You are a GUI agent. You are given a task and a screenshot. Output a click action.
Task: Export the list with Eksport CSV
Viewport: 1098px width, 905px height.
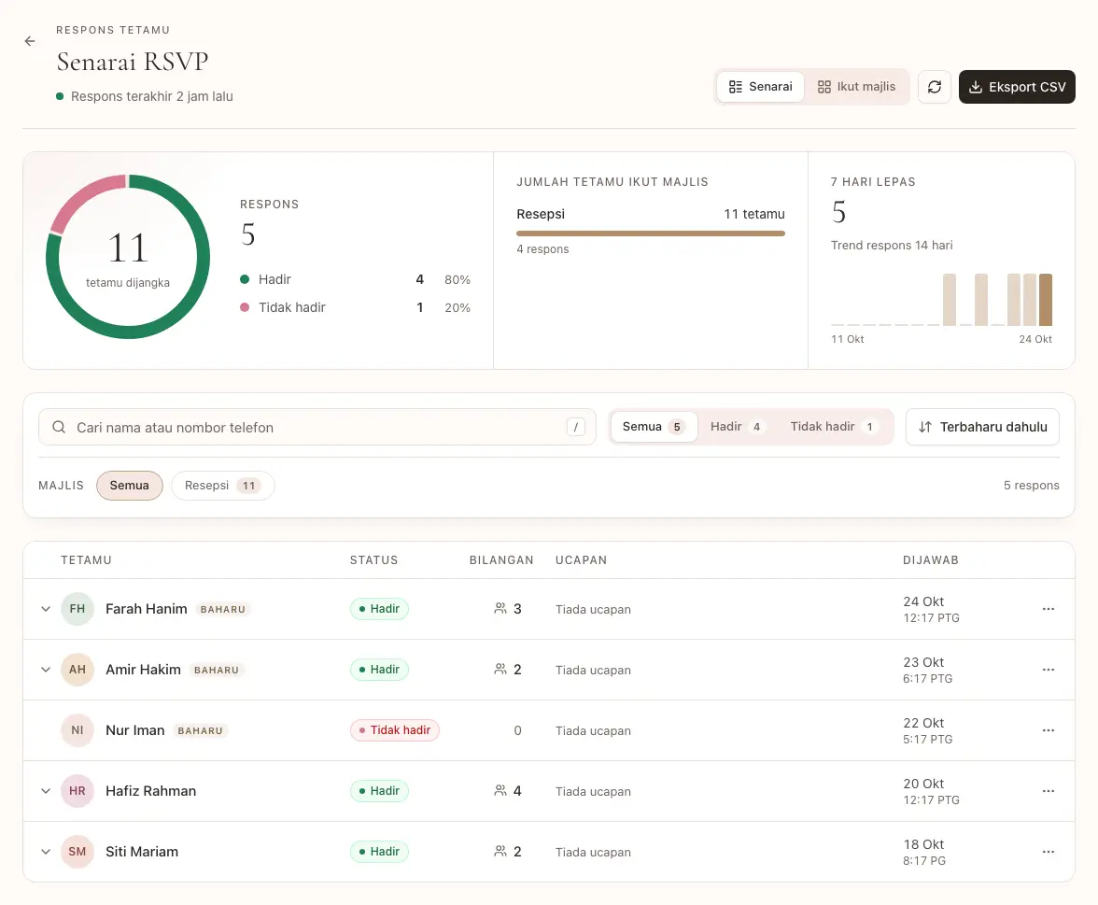(x=1017, y=87)
